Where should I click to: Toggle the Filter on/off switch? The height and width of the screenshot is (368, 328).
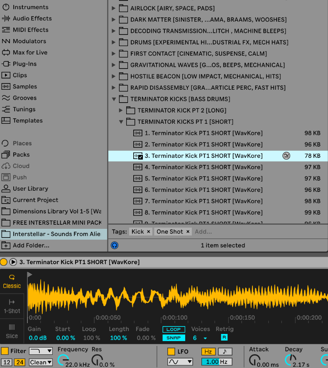pos(5,351)
